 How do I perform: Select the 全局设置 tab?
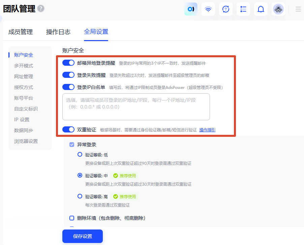coord(96,32)
